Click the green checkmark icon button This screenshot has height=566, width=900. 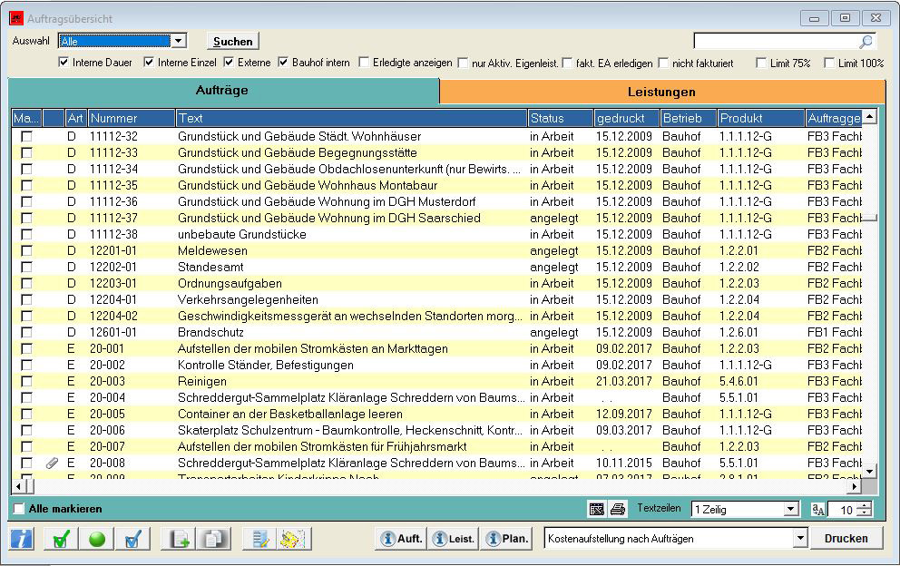[61, 539]
